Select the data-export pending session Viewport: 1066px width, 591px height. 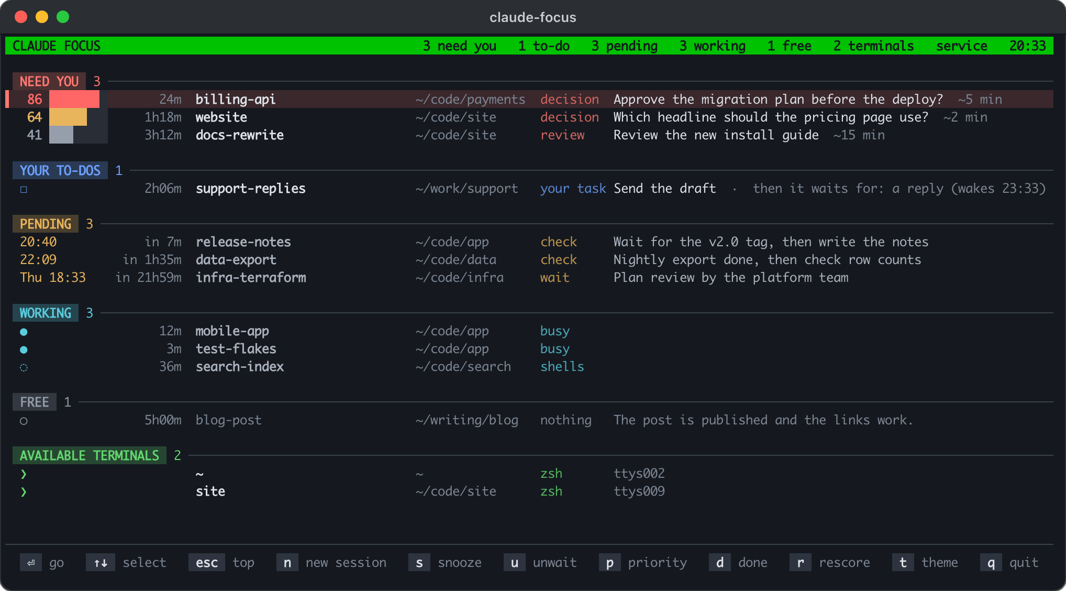236,259
